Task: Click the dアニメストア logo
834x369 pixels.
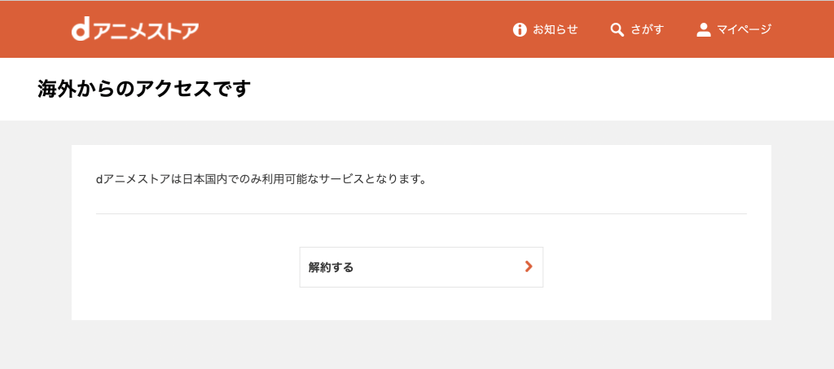Action: [135, 30]
